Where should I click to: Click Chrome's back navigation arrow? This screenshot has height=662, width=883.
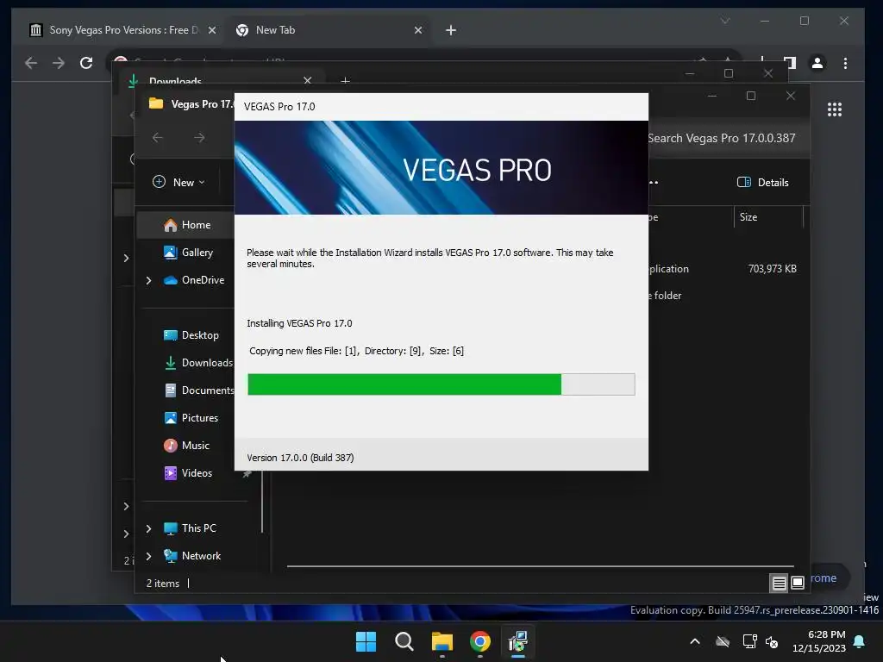coord(31,63)
